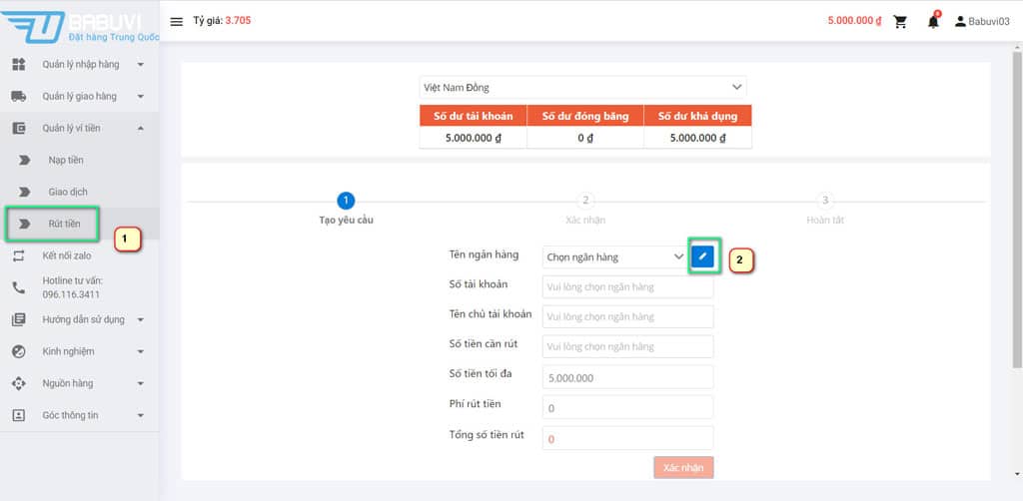This screenshot has height=501, width=1023.
Task: Click the Kết nối zalo sidebar icon
Action: pos(18,255)
